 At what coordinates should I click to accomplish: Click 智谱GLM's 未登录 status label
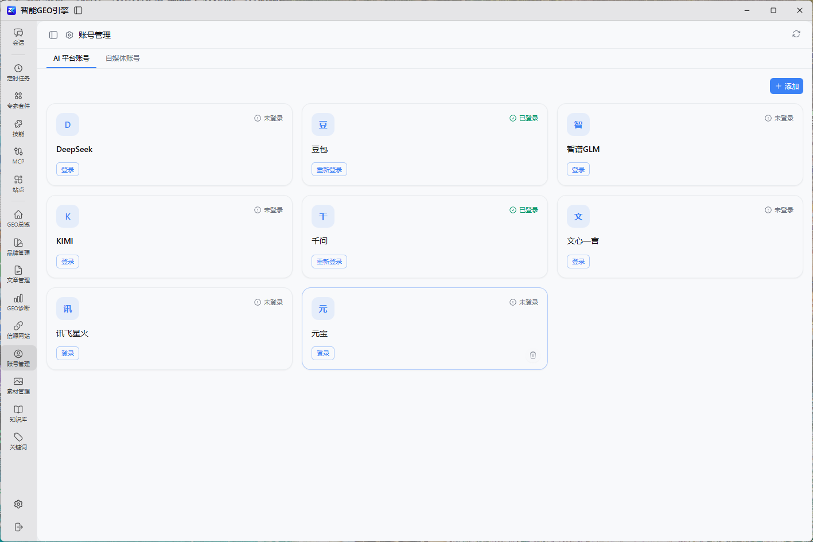click(x=779, y=118)
